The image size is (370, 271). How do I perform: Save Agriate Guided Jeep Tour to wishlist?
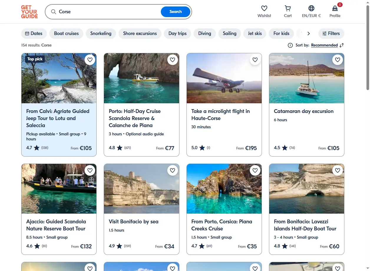point(90,60)
